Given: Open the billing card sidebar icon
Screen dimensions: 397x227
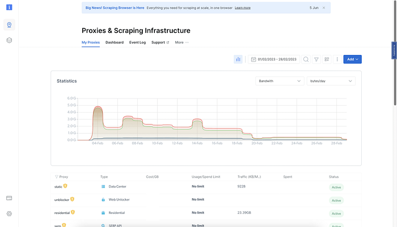Looking at the screenshot, I should pos(9,198).
